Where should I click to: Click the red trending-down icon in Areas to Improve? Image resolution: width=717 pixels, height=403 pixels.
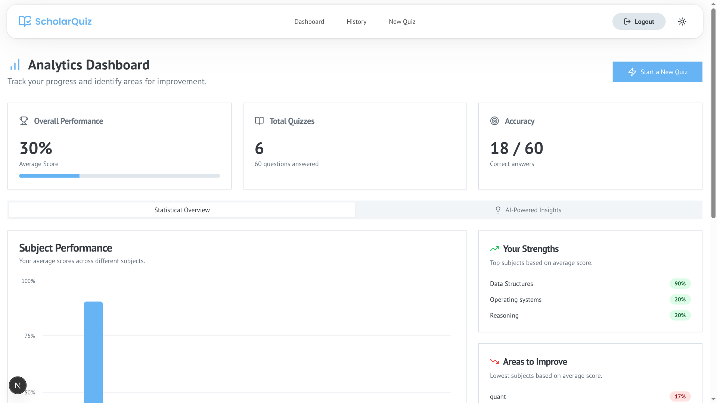[494, 362]
